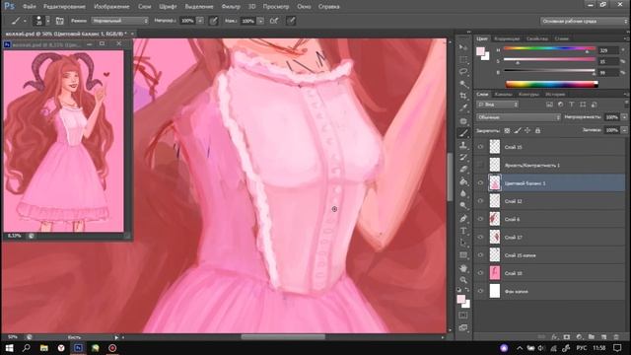
Task: Toggle Quick Mask mode
Action: click(463, 316)
